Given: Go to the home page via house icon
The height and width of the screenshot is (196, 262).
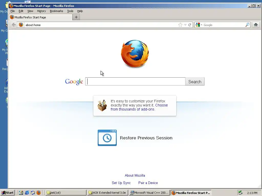Looking at the screenshot, I should 256,25.
